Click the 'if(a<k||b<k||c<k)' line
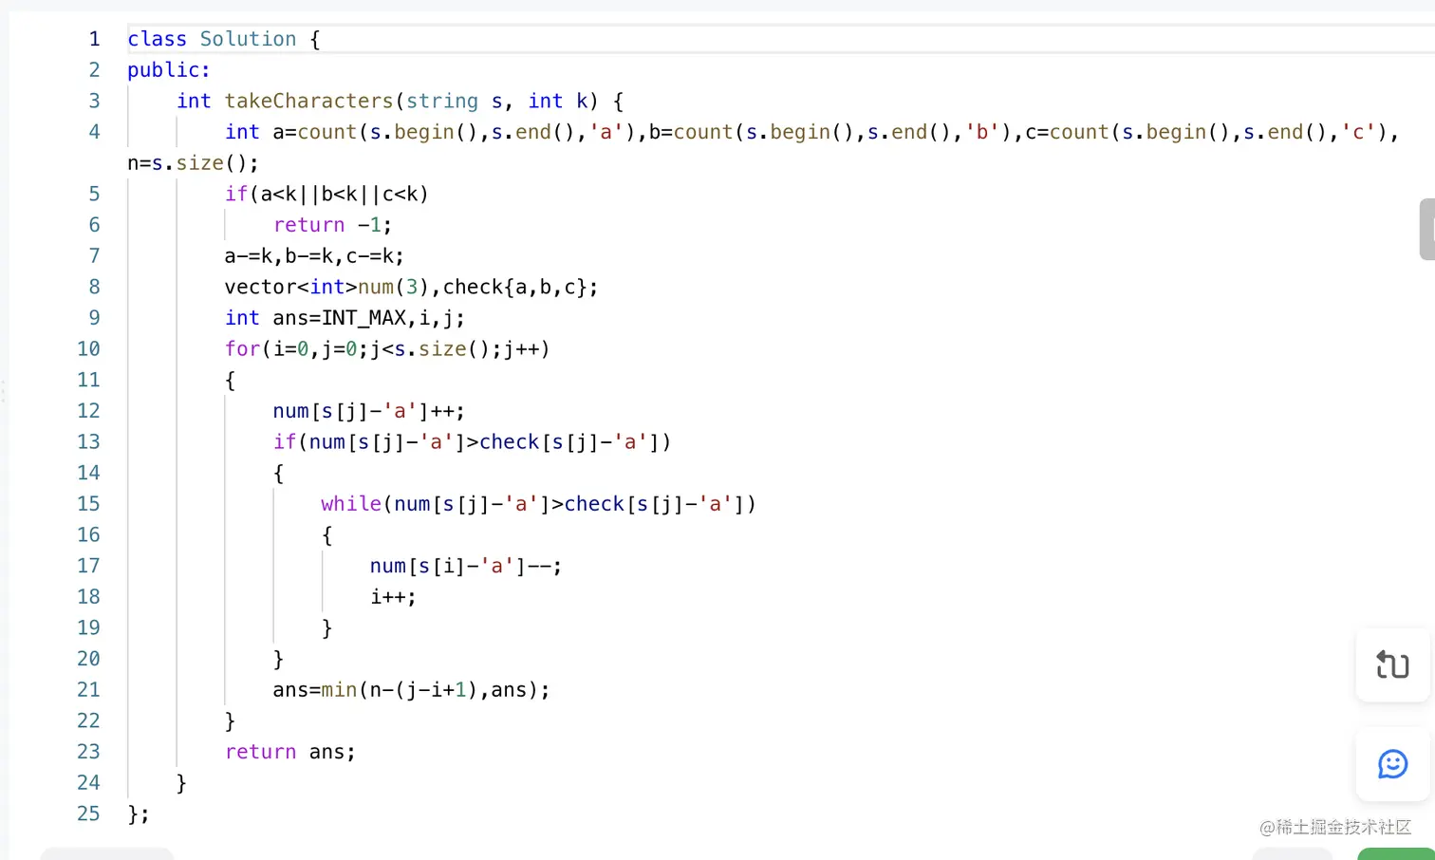Screen dimensions: 1435x860 click(x=326, y=194)
